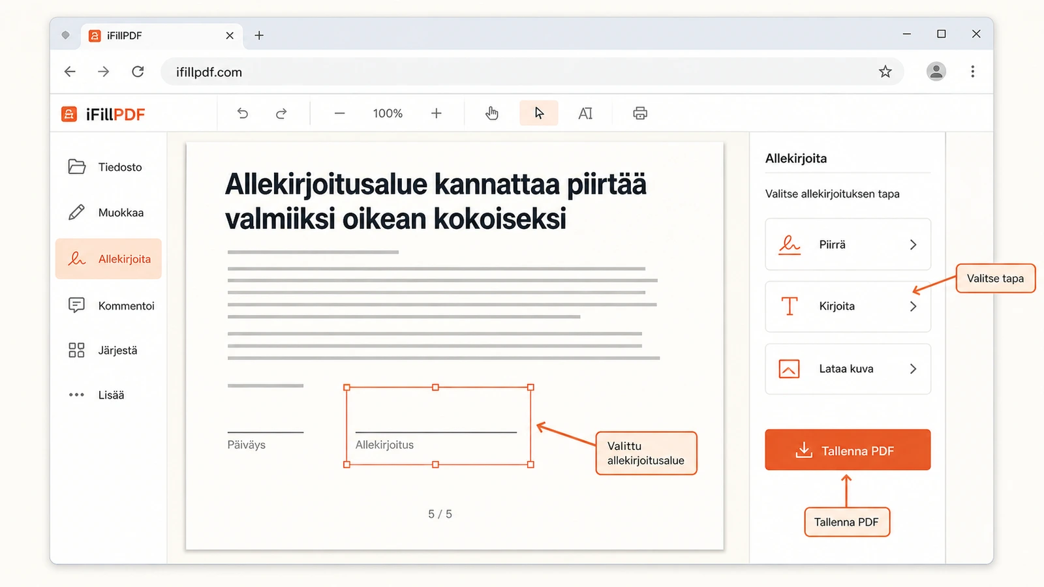Open the browser profile avatar
This screenshot has width=1044, height=587.
[936, 72]
